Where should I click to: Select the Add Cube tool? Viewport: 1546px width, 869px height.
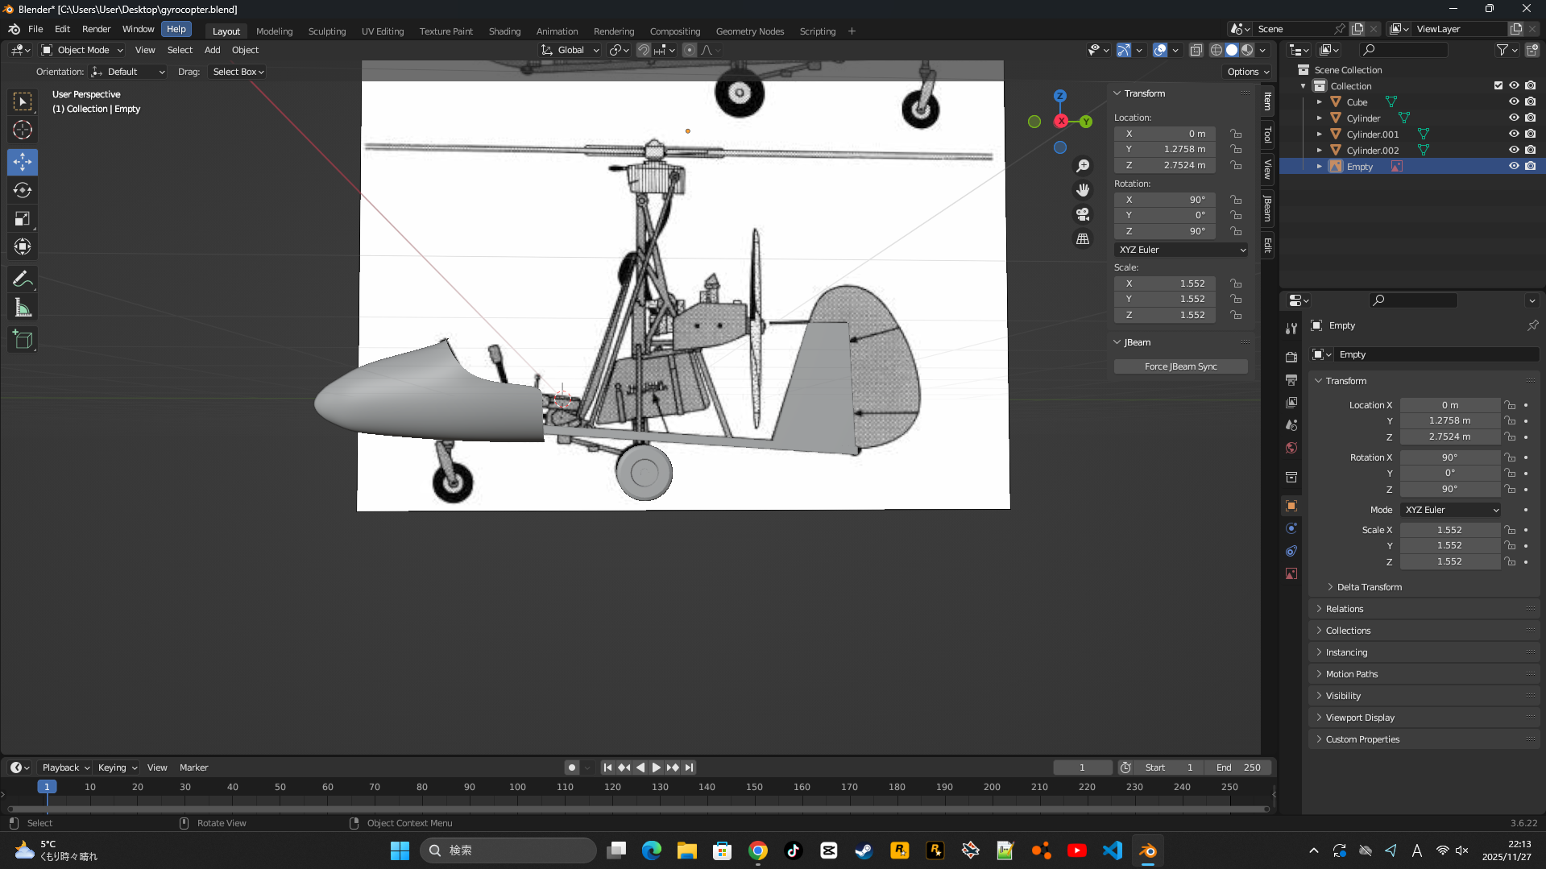coord(23,340)
